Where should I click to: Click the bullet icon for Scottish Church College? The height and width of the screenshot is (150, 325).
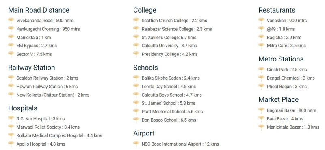(136, 21)
